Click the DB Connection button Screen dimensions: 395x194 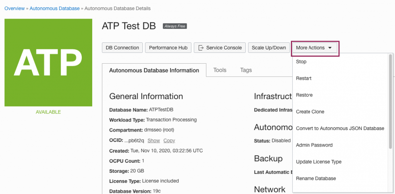[x=122, y=47]
